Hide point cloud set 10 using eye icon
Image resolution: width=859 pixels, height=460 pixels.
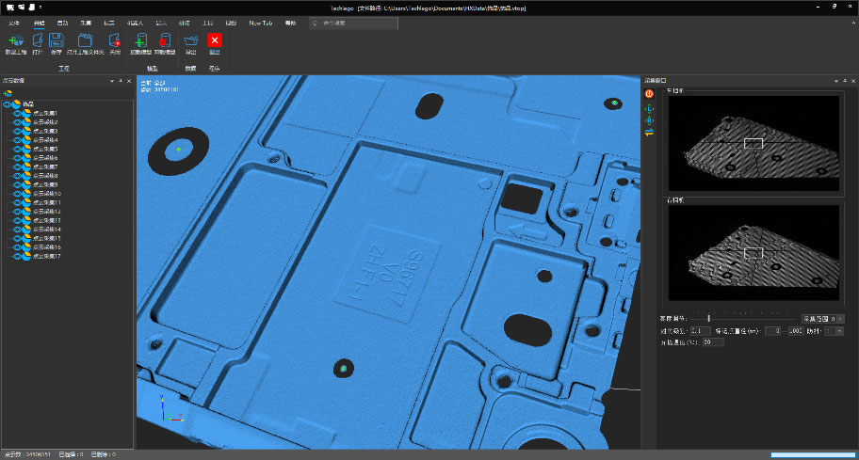(x=18, y=193)
